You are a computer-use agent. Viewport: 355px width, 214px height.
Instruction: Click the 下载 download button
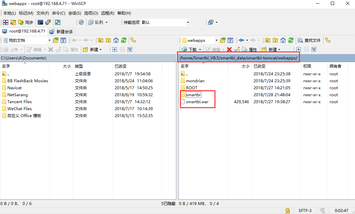pos(189,49)
